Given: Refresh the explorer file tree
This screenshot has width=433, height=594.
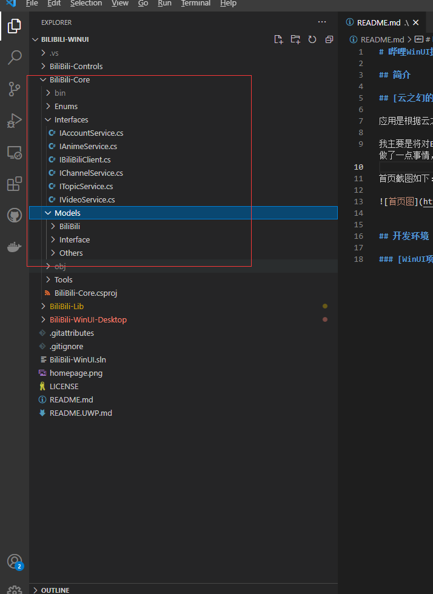Looking at the screenshot, I should 312,39.
